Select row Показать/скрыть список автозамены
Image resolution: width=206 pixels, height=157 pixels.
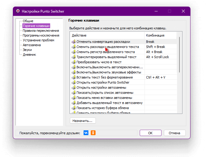124,93
